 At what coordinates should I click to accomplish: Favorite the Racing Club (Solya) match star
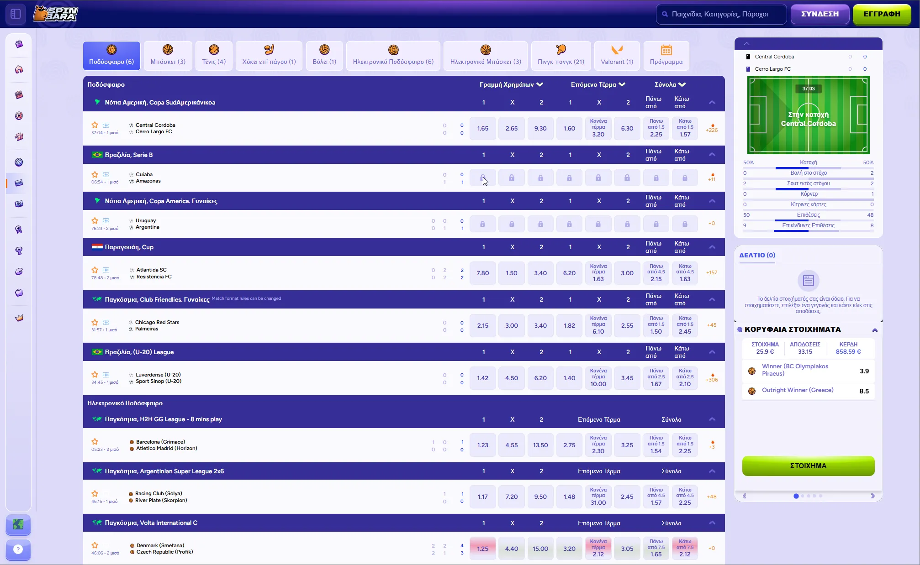point(95,493)
